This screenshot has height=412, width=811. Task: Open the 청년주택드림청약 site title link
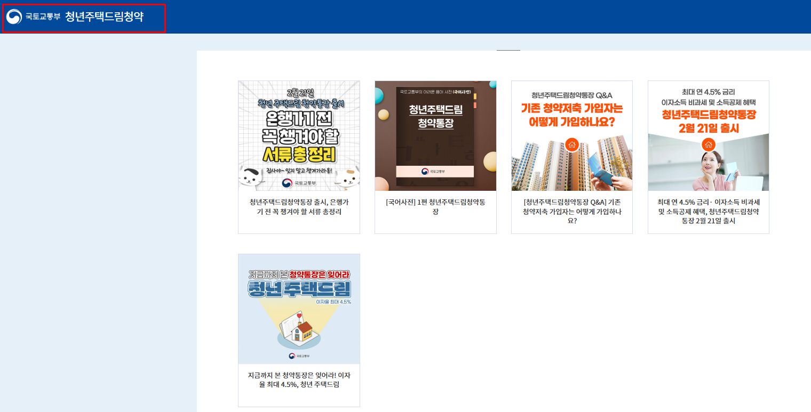pyautogui.click(x=104, y=17)
